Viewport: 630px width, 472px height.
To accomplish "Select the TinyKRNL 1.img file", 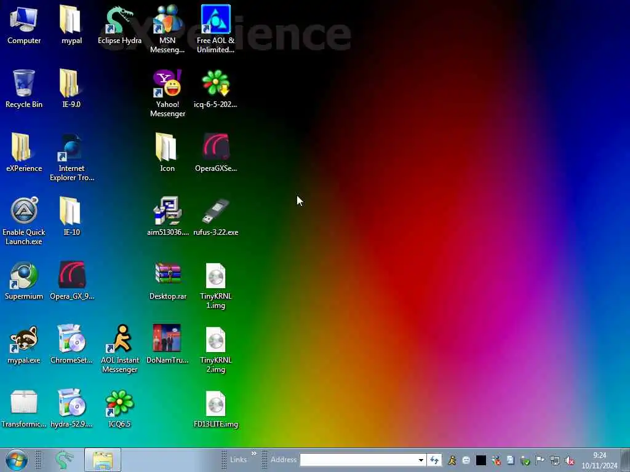I will [x=215, y=285].
